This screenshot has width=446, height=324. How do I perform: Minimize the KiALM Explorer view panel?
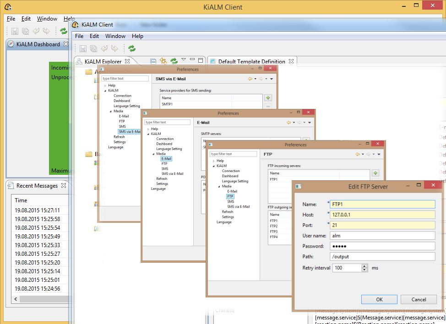pos(192,59)
